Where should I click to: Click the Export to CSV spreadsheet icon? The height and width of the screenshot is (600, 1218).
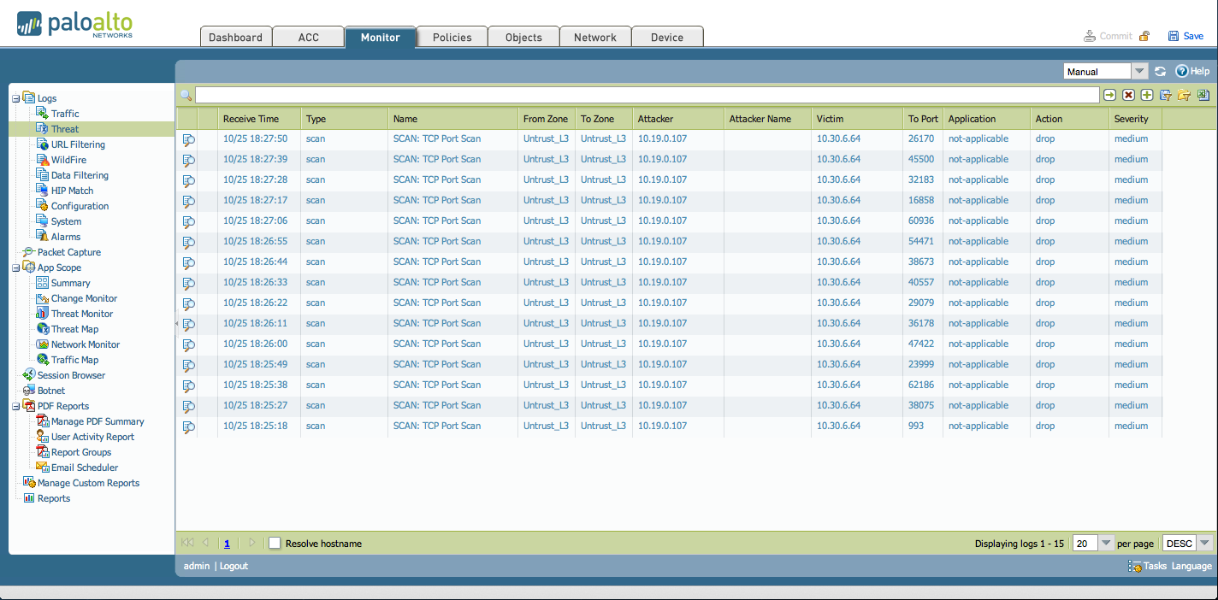tap(1203, 95)
